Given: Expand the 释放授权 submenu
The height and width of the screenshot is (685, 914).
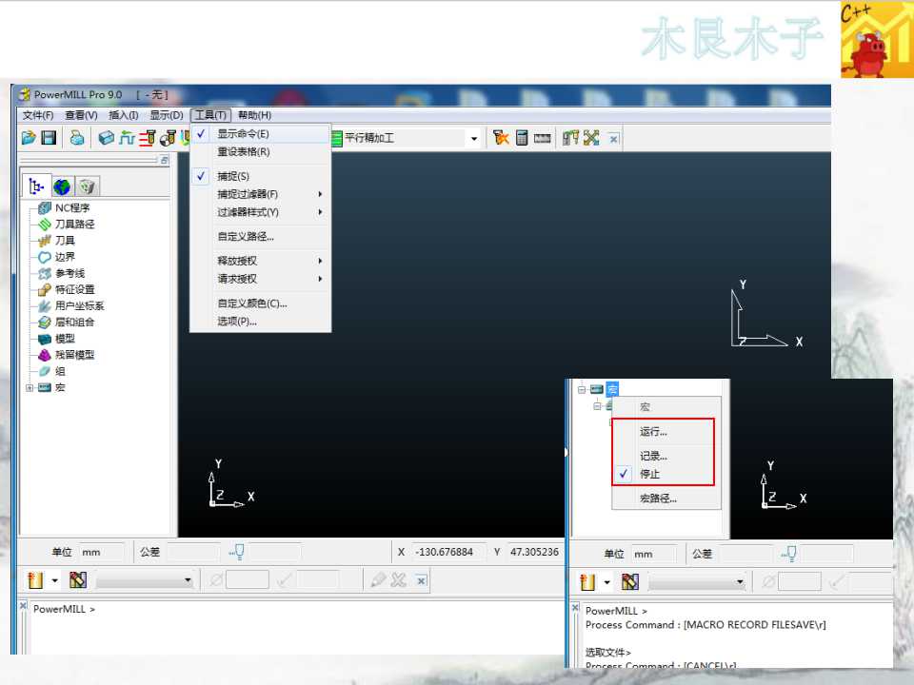Looking at the screenshot, I should click(260, 261).
